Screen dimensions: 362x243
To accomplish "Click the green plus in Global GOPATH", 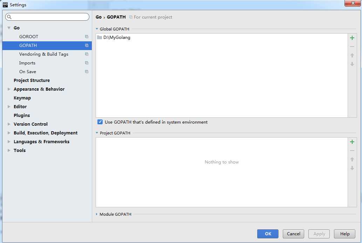I will (x=352, y=38).
